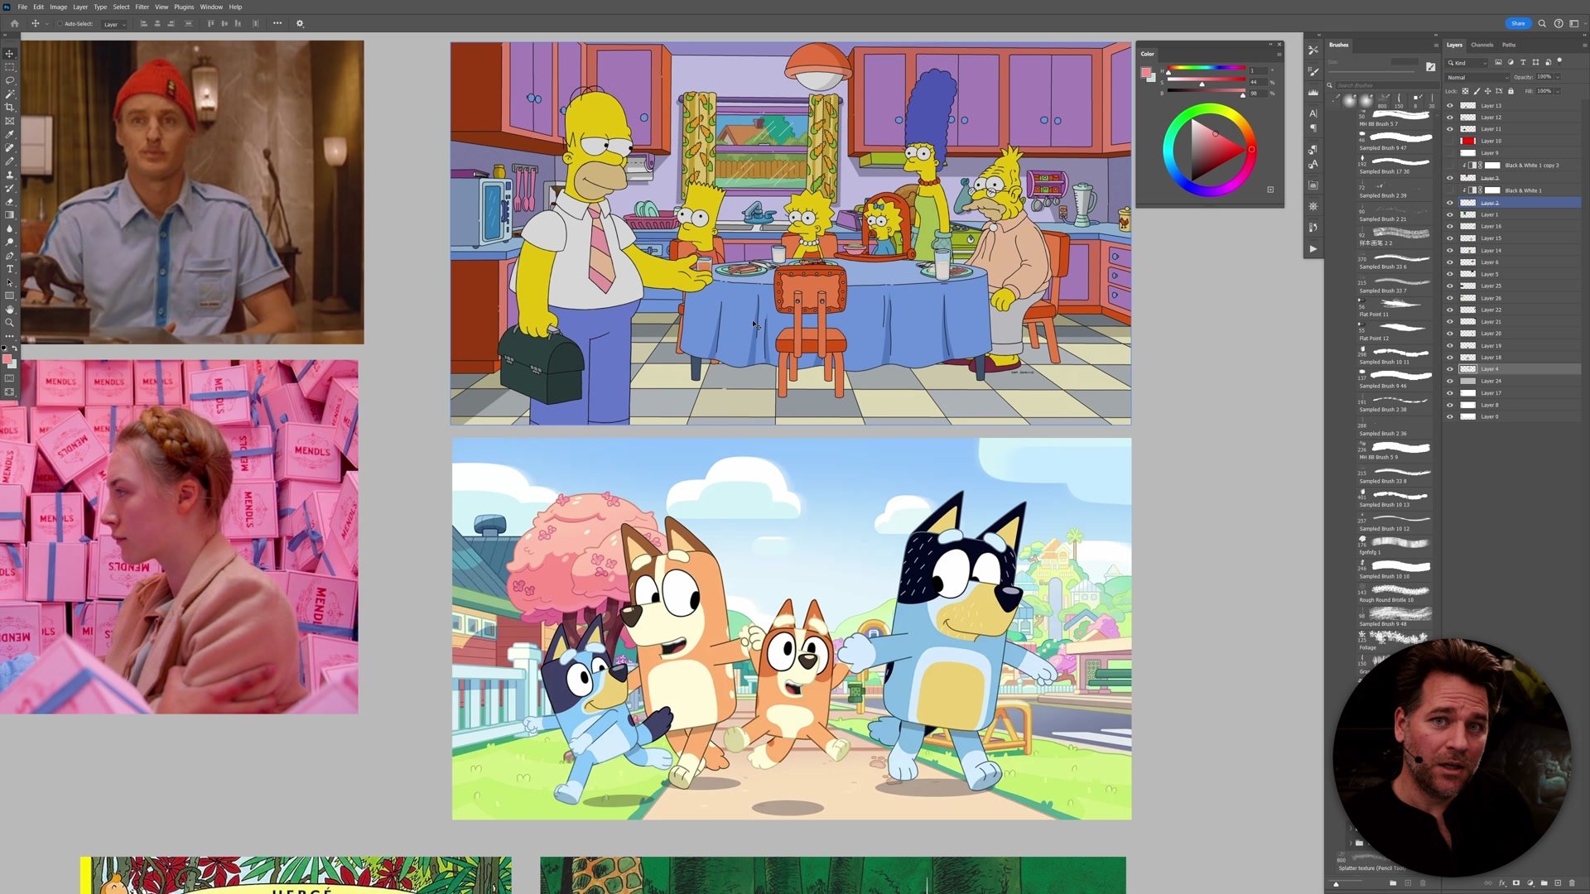Select the Eyedropper tool
Viewport: 1590px width, 894px height.
(10, 134)
